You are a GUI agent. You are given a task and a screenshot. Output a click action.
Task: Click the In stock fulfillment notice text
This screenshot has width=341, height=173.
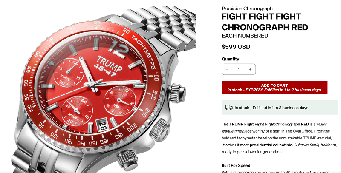click(272, 108)
